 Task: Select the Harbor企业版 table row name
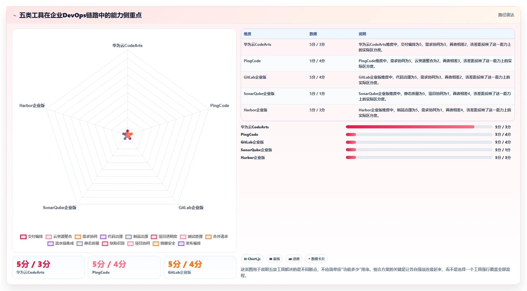(256, 110)
